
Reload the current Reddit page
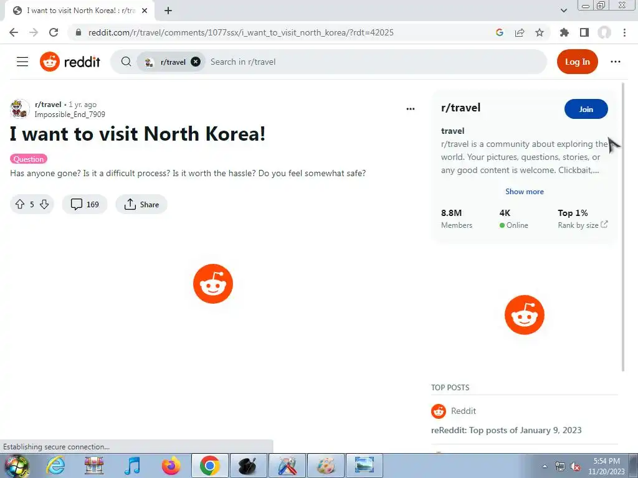tap(54, 32)
